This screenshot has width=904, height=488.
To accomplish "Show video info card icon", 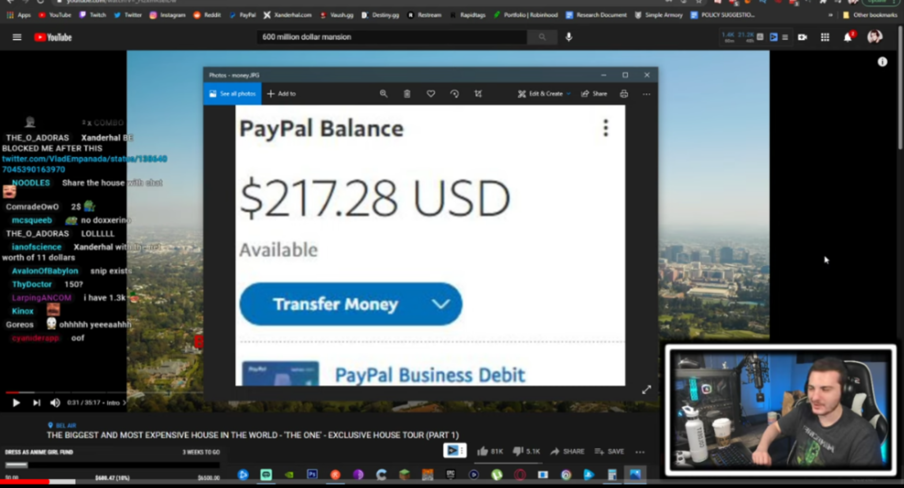I will click(x=882, y=62).
